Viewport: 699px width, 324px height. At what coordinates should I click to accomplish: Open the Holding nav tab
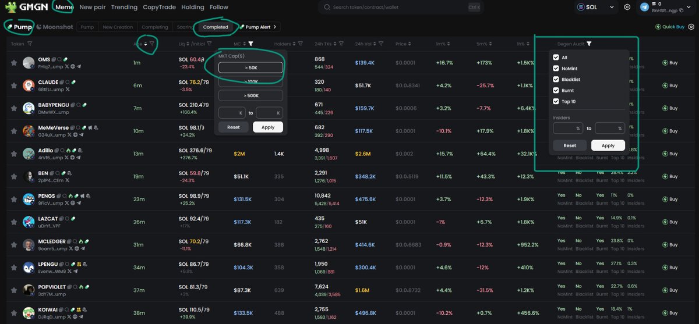coord(192,7)
